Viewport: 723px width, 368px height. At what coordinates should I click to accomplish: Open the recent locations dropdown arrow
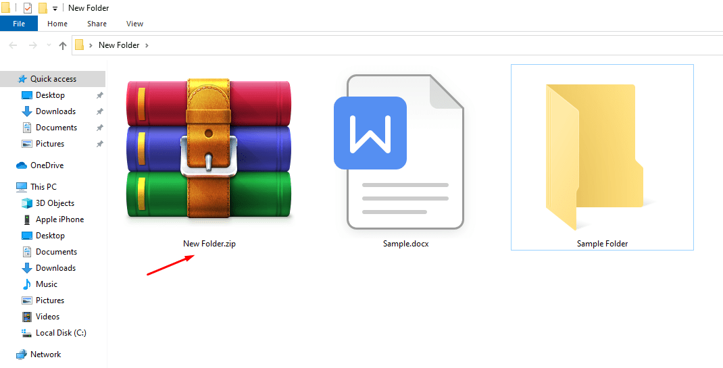[49, 45]
